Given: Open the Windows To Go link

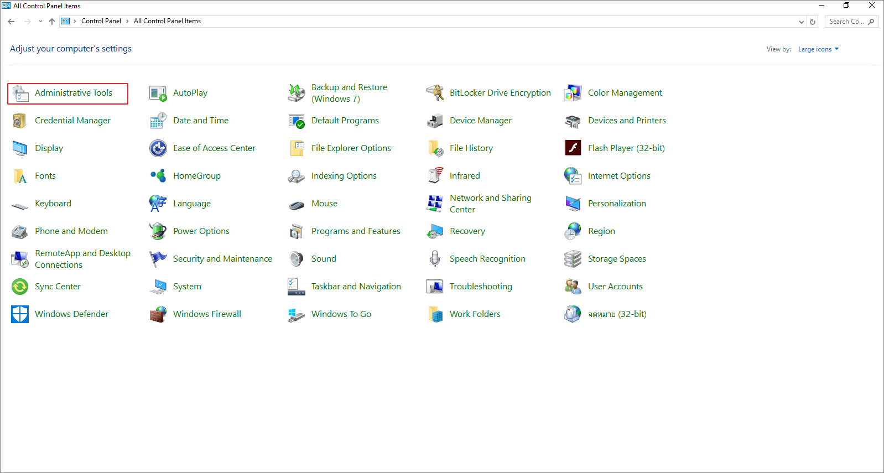Looking at the screenshot, I should (x=341, y=314).
